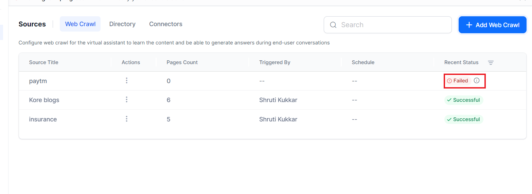The width and height of the screenshot is (532, 194).
Task: Switch to the Directory tab
Action: [x=122, y=24]
